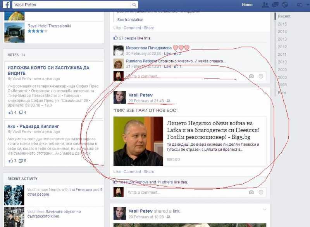Like the Big5.bg link post
310x227 pixels.
[x=117, y=172]
